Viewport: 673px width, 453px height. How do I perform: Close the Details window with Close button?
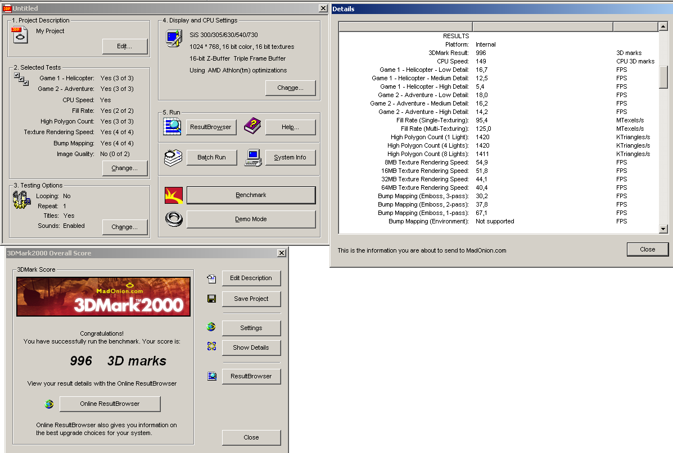647,249
